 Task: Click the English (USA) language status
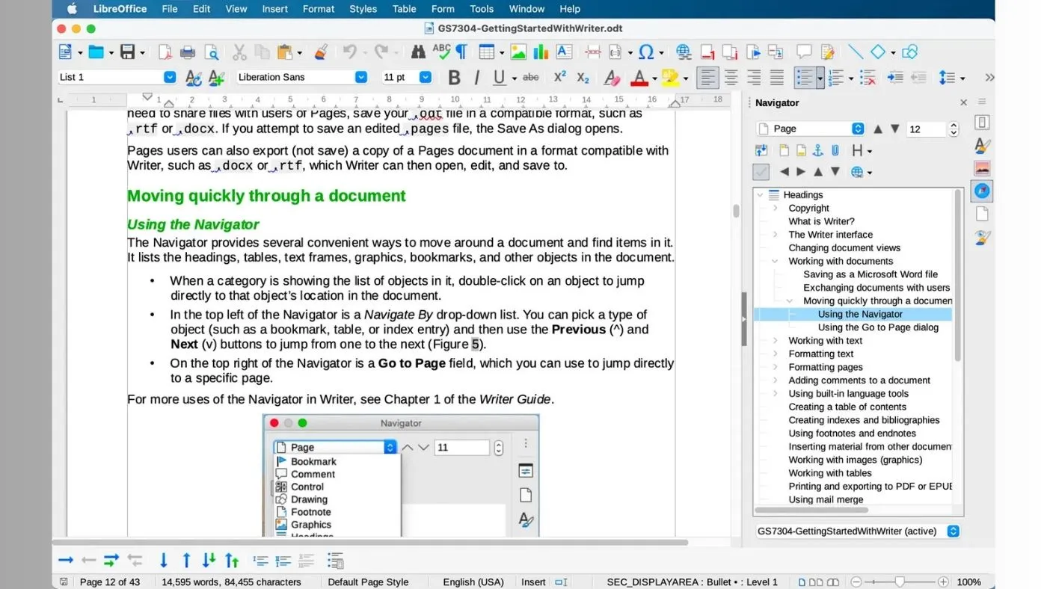pyautogui.click(x=473, y=582)
